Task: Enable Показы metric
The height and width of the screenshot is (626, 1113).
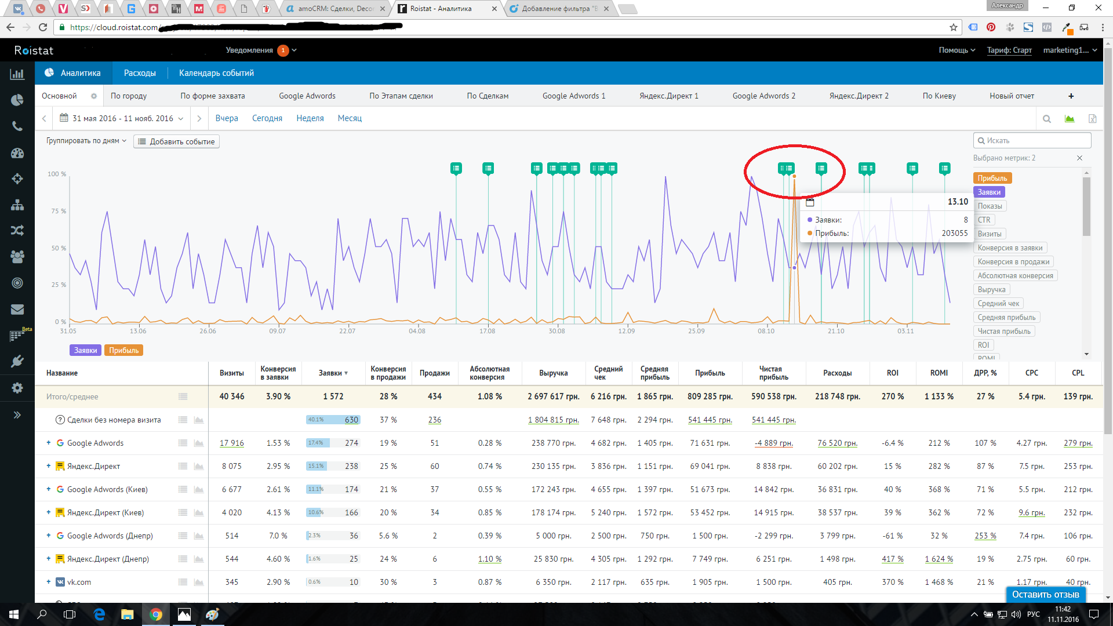Action: (990, 206)
